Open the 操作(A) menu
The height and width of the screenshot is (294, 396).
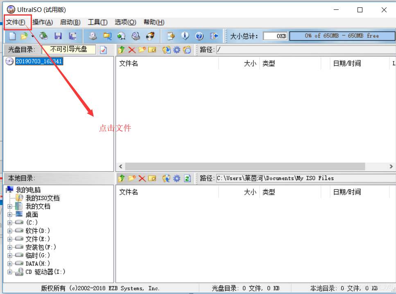coord(43,22)
